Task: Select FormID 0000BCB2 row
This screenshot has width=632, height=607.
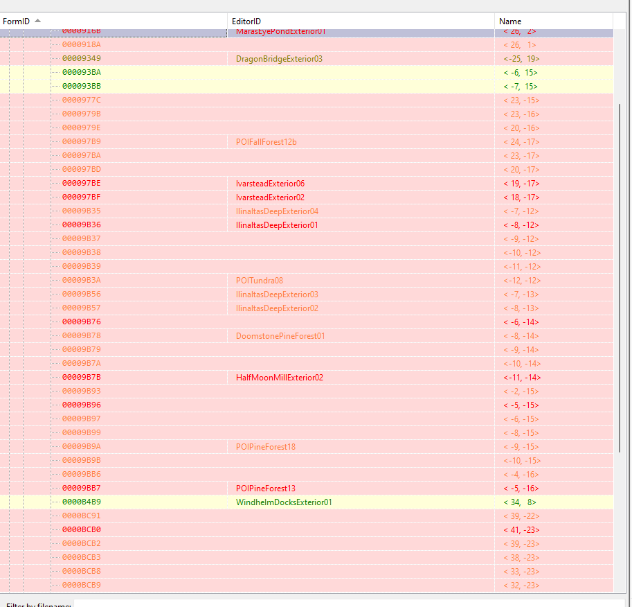Action: pos(307,544)
